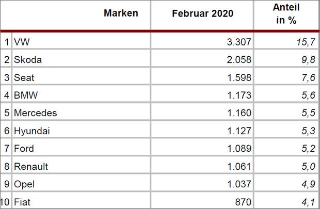Select the Renault brand cell
Screen dimensions: 320x209
tap(31, 167)
